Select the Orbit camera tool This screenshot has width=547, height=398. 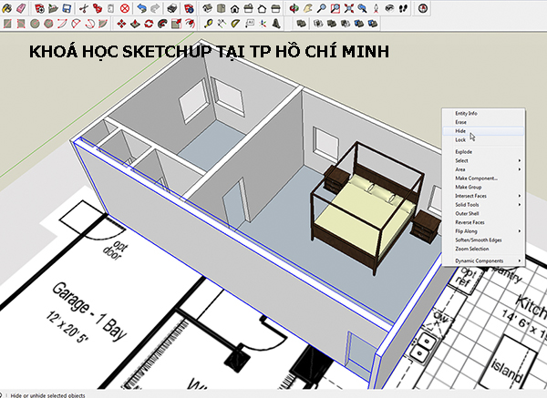coord(294,8)
